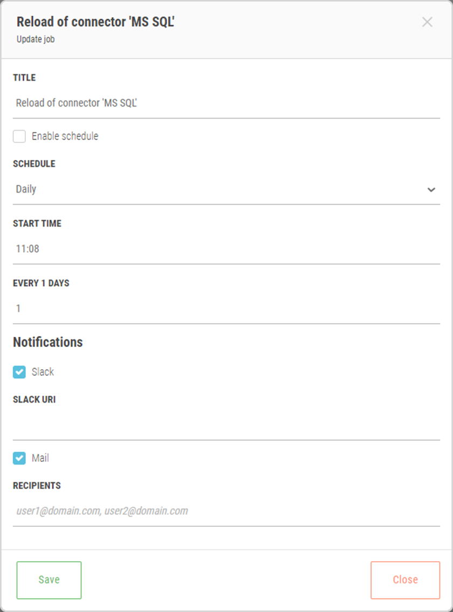
Task: Click the Notifications section heading
Action: pyautogui.click(x=48, y=342)
